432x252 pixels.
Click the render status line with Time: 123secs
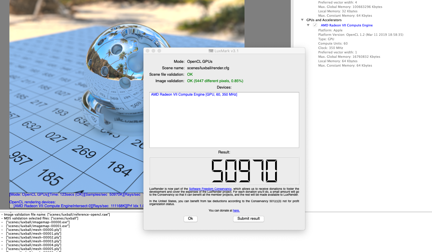[76, 195]
